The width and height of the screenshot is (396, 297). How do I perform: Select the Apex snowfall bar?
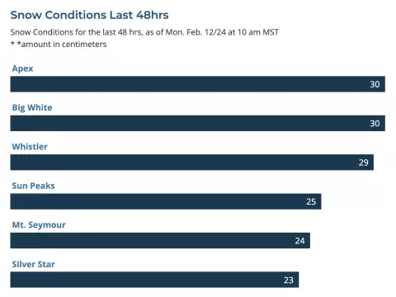click(x=198, y=84)
